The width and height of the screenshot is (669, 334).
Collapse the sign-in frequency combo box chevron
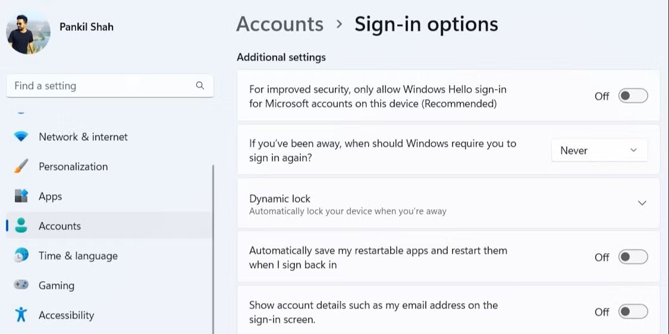coord(633,150)
